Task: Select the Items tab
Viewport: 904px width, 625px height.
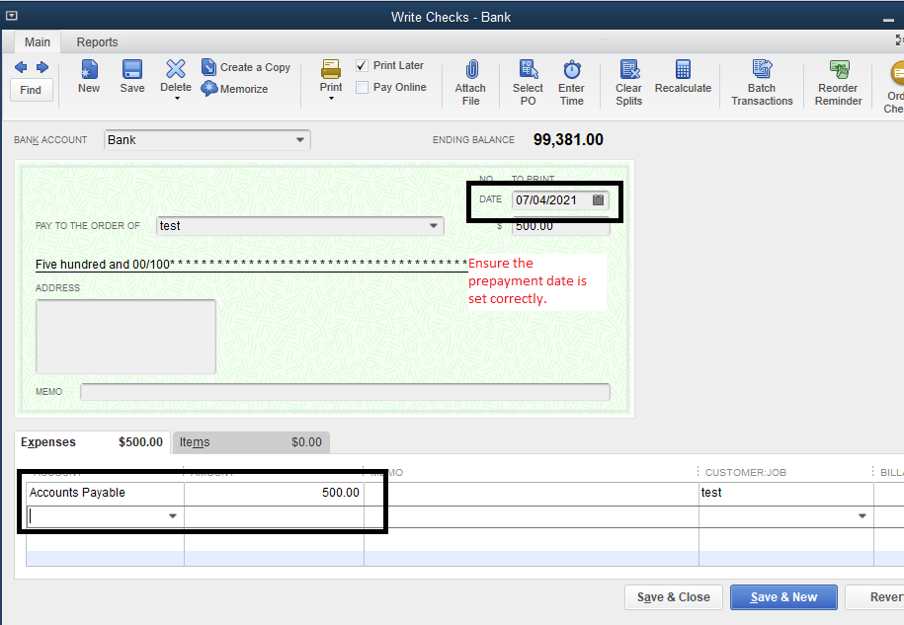Action: pyautogui.click(x=251, y=442)
